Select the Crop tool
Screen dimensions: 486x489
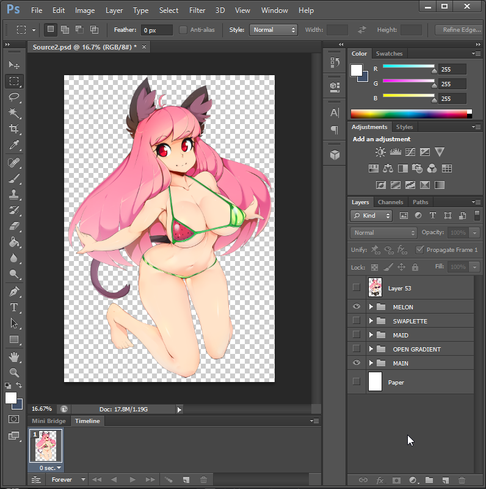(x=13, y=129)
